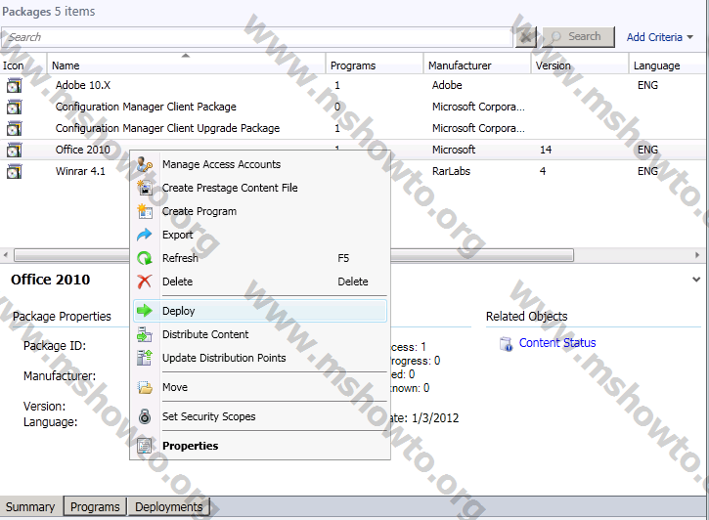Select the Configuration Manager Client Package row
The height and width of the screenshot is (520, 709).
[x=354, y=108]
